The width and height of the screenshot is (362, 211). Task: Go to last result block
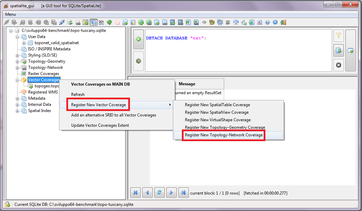183,193
